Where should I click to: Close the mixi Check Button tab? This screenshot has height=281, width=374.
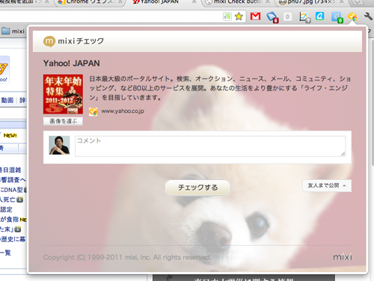[267, 1]
